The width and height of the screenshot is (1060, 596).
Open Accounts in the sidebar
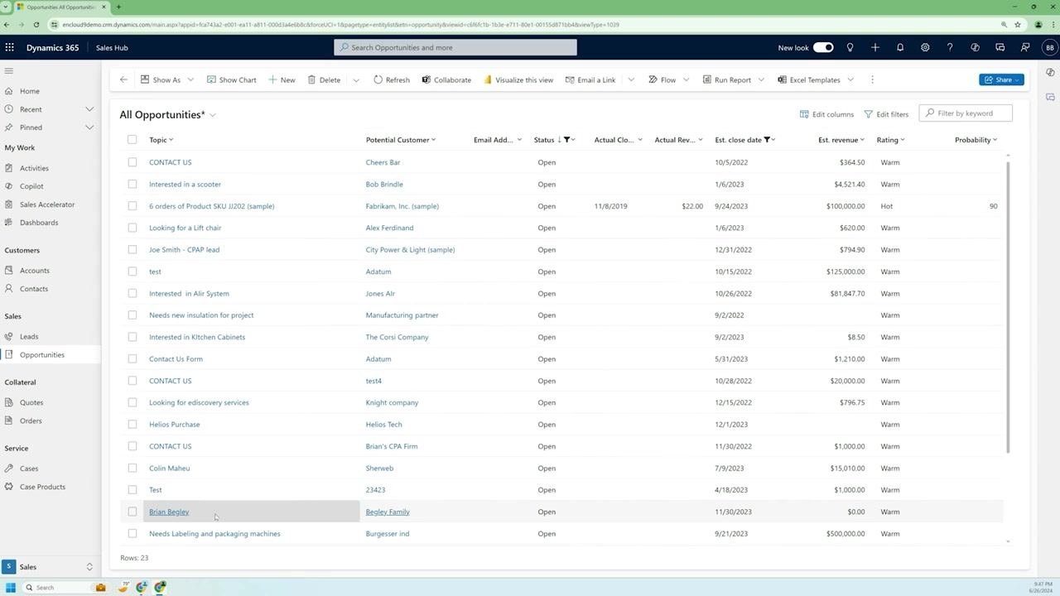[x=35, y=271]
